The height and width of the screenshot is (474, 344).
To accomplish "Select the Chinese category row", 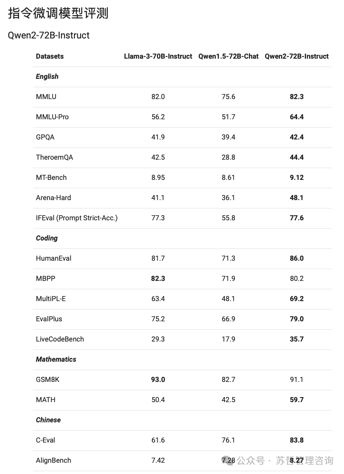I will 182,420.
